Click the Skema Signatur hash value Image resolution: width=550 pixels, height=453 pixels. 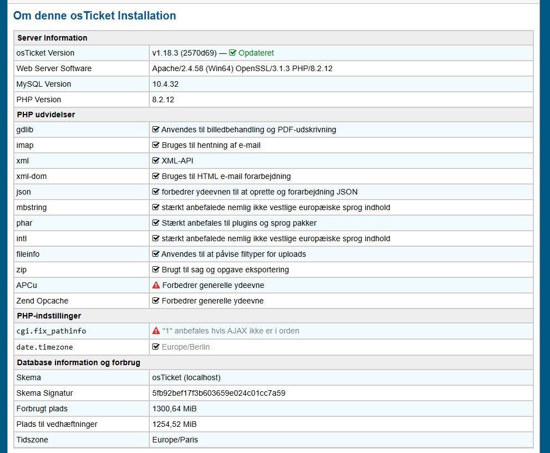[219, 394]
